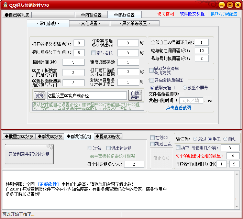This screenshot has height=219, width=243.
Task: Click the 定时发送 seconds field
Action: pyautogui.click(x=128, y=53)
